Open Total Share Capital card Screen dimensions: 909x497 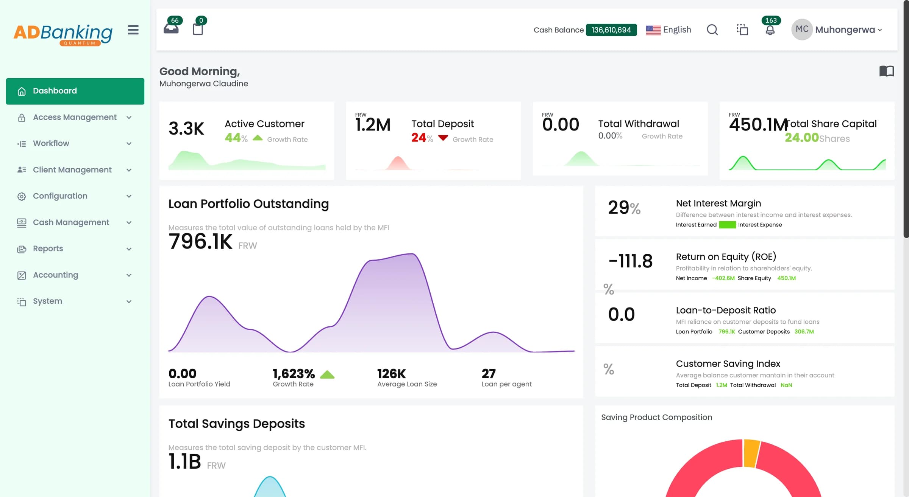coord(807,140)
